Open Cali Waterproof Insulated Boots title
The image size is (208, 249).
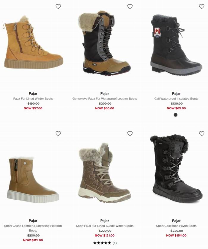[176, 99]
